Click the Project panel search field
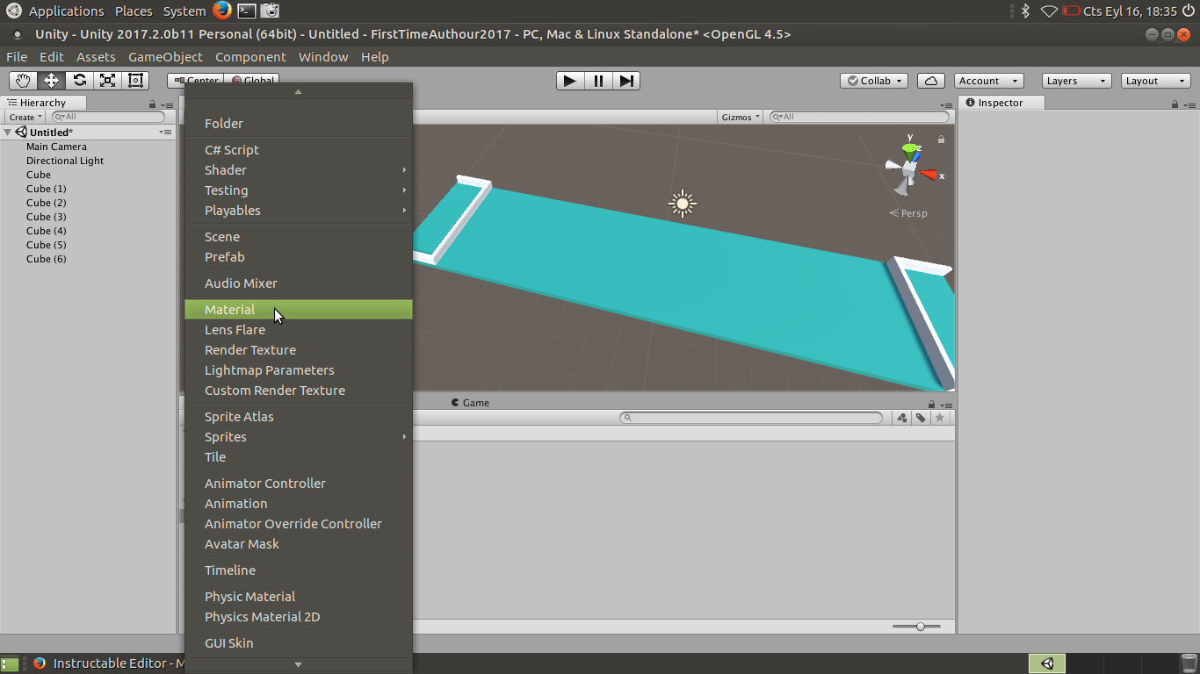Screen dimensions: 1200x674 751,418
